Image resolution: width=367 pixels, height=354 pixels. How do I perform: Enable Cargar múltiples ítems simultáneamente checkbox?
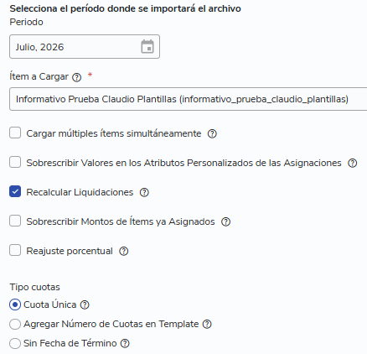click(15, 133)
